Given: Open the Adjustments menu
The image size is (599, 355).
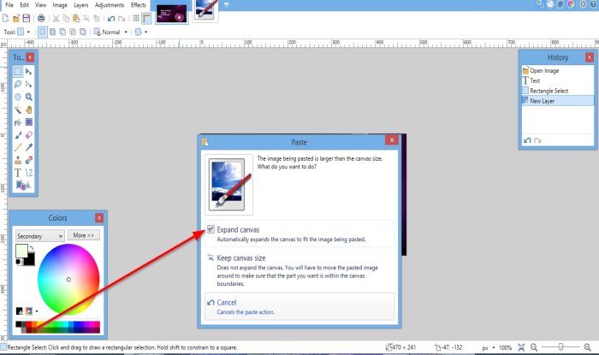Looking at the screenshot, I should [x=110, y=5].
